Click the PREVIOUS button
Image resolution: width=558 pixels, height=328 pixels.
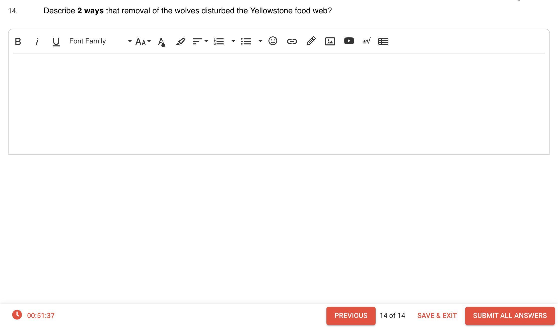[x=351, y=316]
